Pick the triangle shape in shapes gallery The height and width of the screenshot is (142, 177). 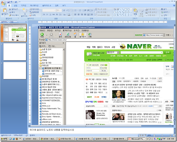(118, 12)
